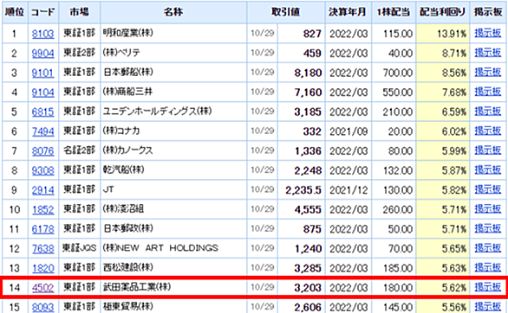
Task: Click the 8.71% dividend yield cell
Action: (x=443, y=54)
